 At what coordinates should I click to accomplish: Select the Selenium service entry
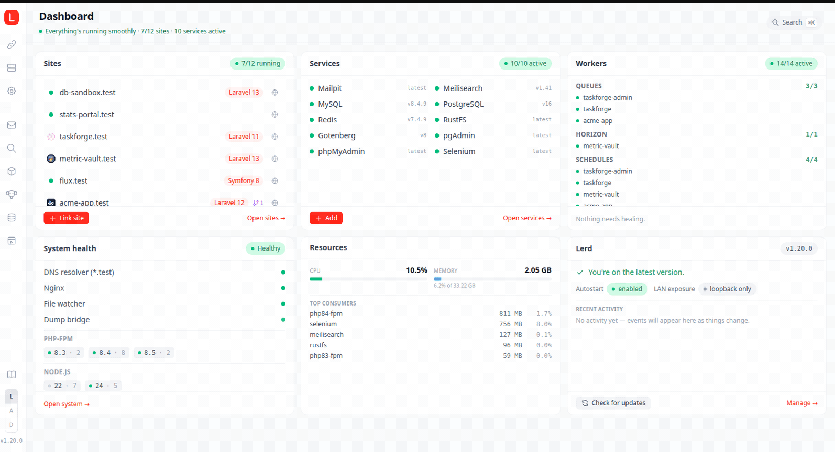click(x=493, y=151)
